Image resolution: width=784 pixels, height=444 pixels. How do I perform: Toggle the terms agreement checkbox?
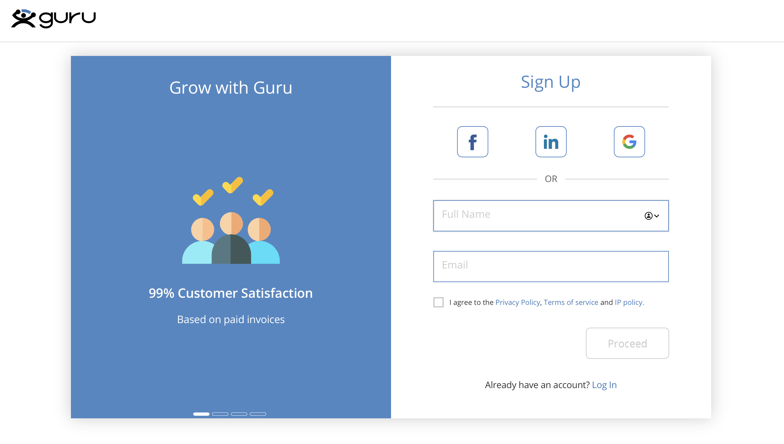pos(438,303)
